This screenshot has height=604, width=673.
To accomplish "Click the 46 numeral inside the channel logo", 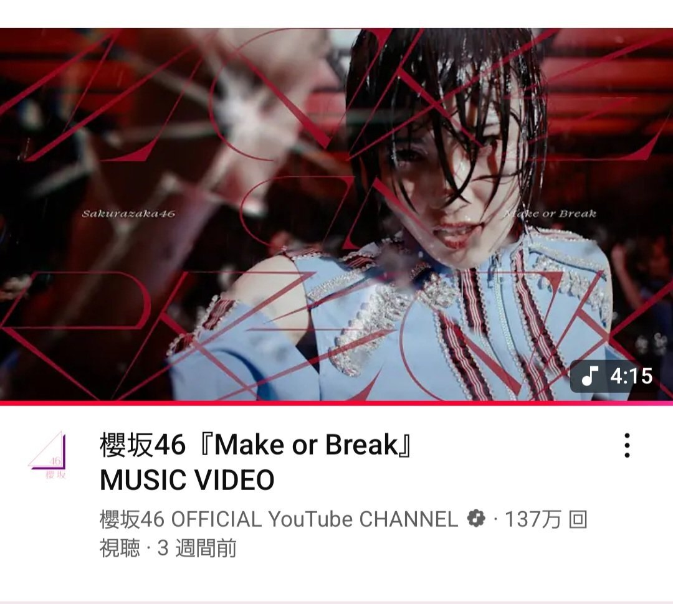I will (55, 461).
